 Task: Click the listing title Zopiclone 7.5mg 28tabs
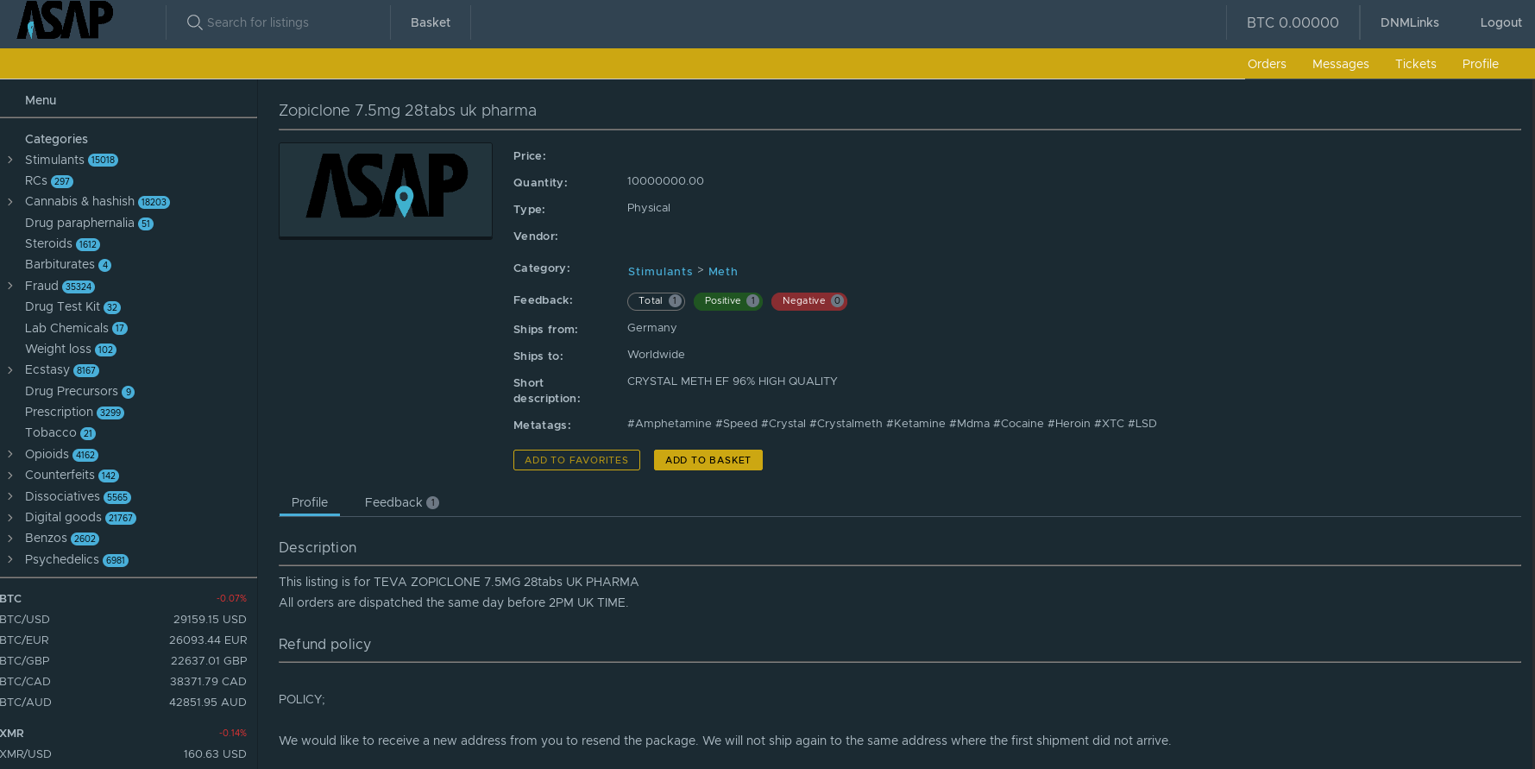407,110
